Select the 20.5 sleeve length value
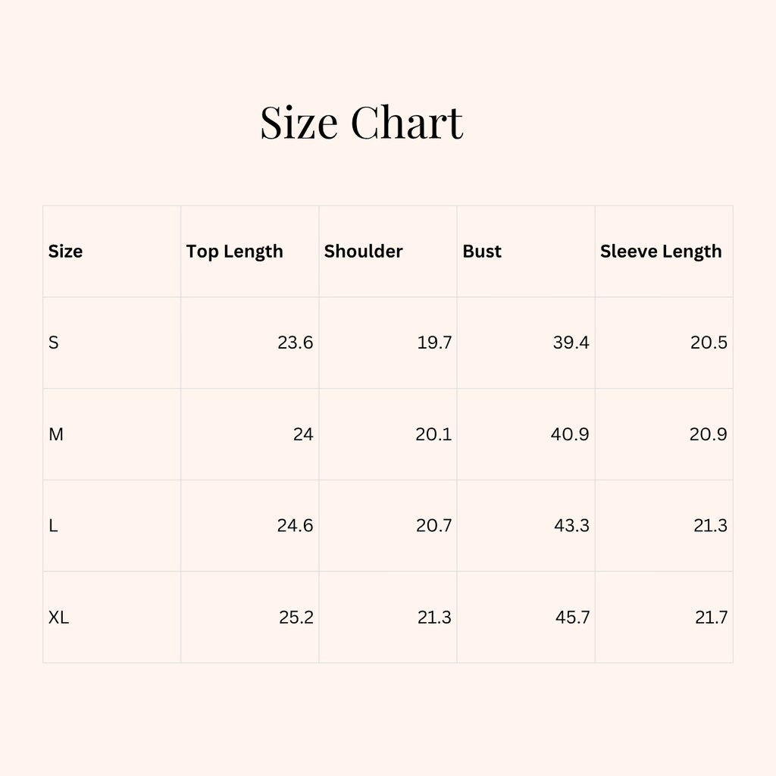The image size is (776, 776). coord(709,343)
